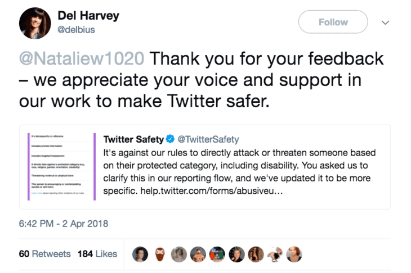Open the quoted tweet's report form thumbnail
411x273 pixels.
click(x=61, y=167)
